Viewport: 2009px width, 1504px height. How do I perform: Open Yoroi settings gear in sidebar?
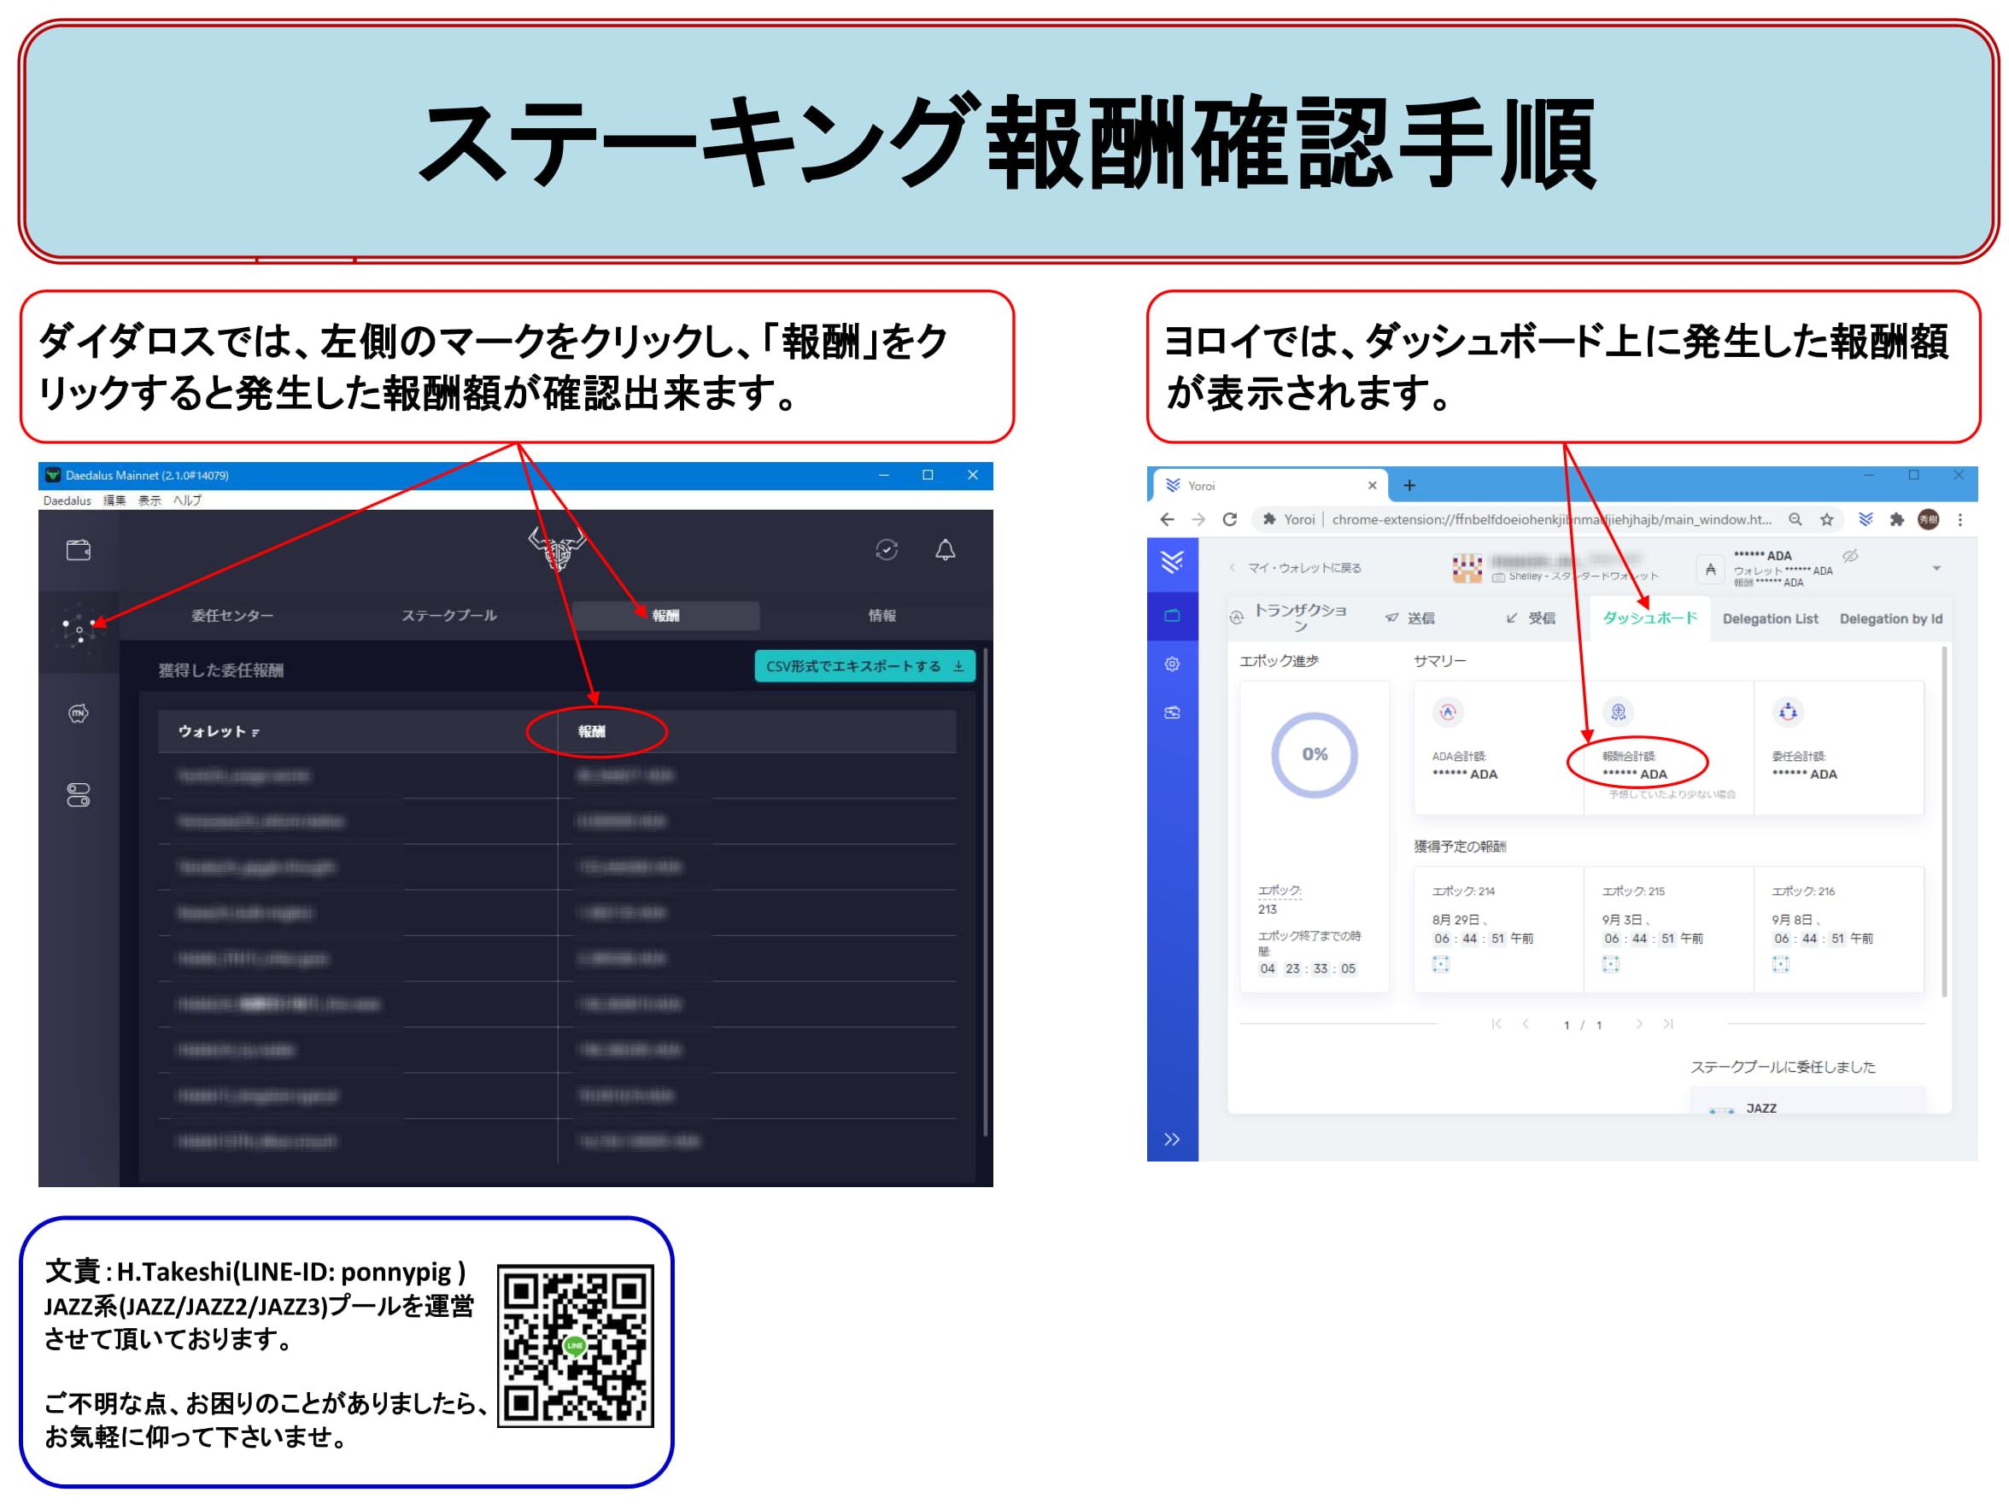[1172, 664]
